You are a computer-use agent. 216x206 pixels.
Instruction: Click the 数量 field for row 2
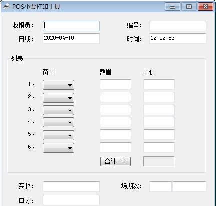(115, 97)
